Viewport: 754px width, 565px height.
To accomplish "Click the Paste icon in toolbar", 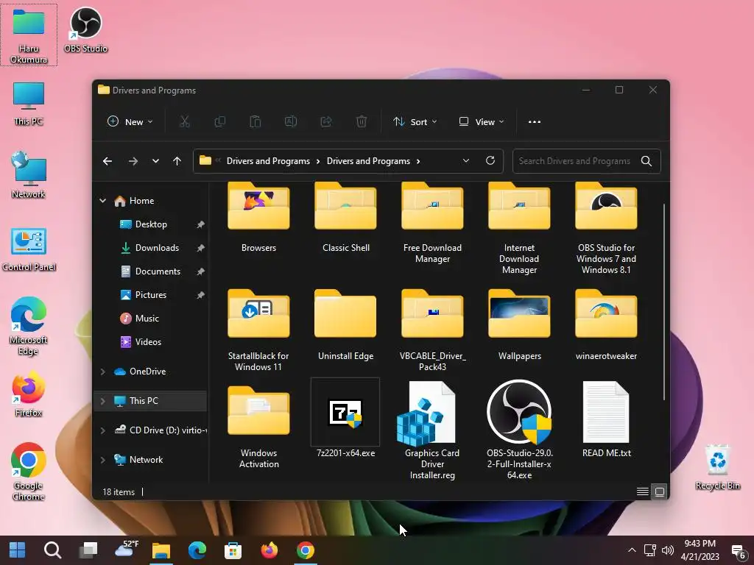I will [256, 121].
